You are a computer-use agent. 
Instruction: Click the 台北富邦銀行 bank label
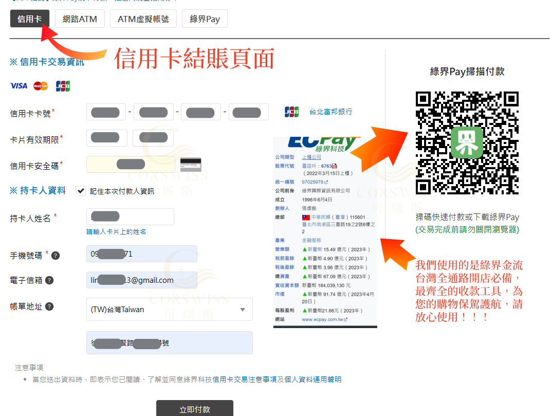click(330, 112)
